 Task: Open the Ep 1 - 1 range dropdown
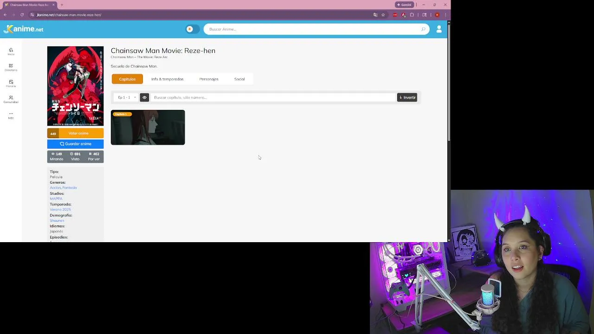pos(127,97)
